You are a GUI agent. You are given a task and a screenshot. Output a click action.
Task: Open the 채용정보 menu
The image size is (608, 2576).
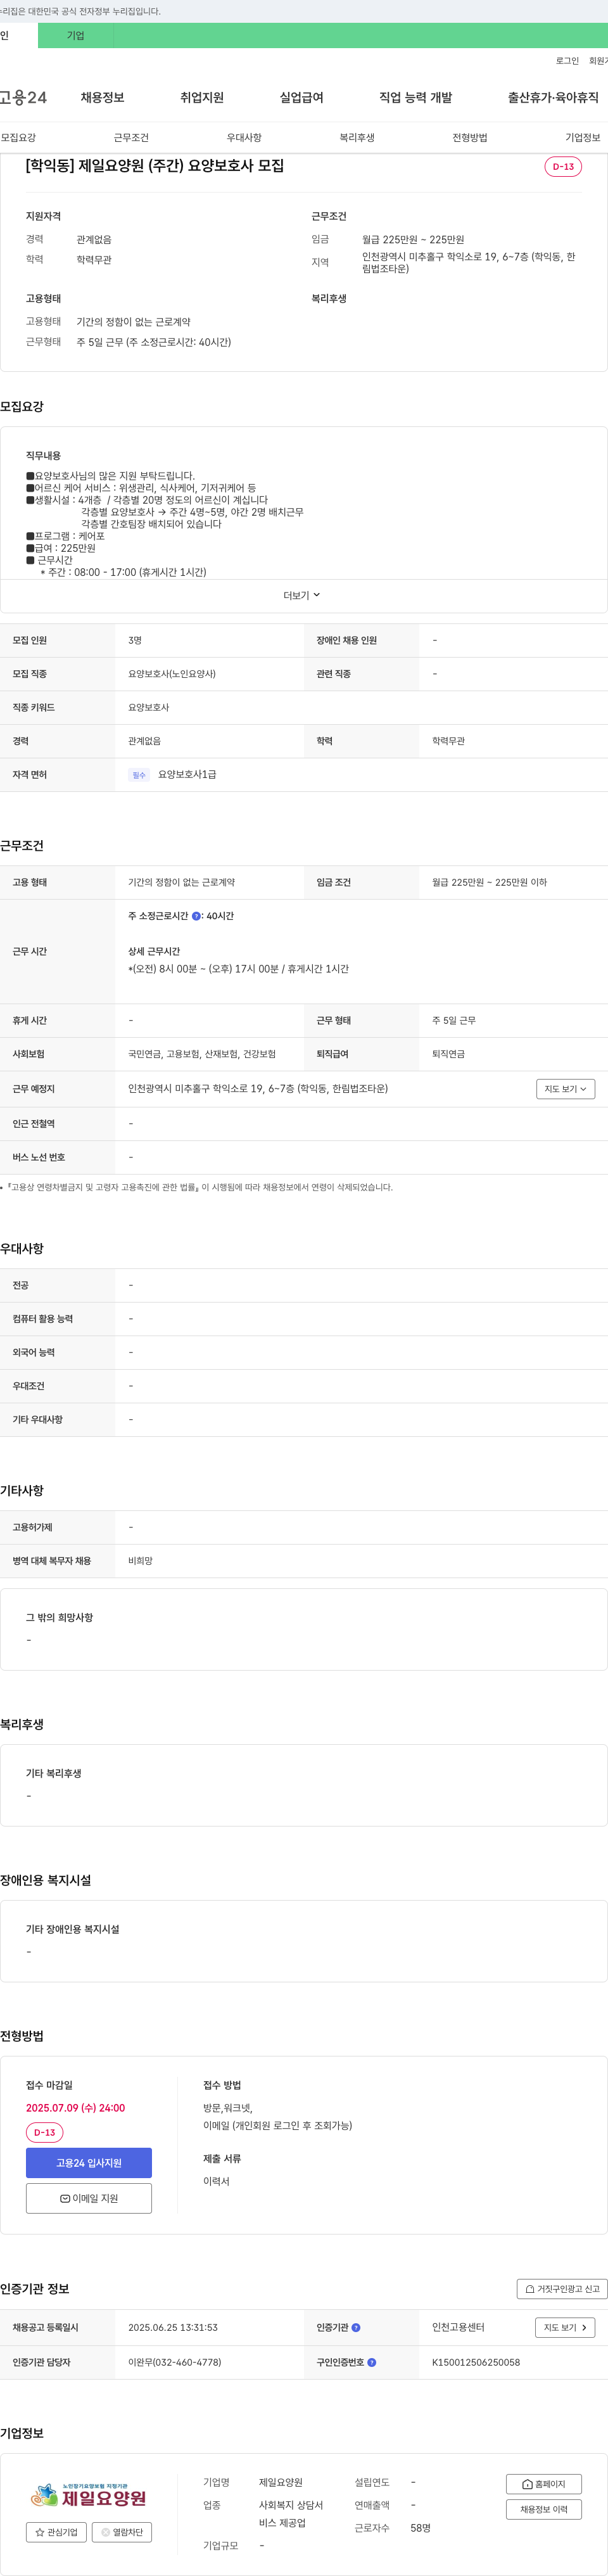pyautogui.click(x=102, y=97)
